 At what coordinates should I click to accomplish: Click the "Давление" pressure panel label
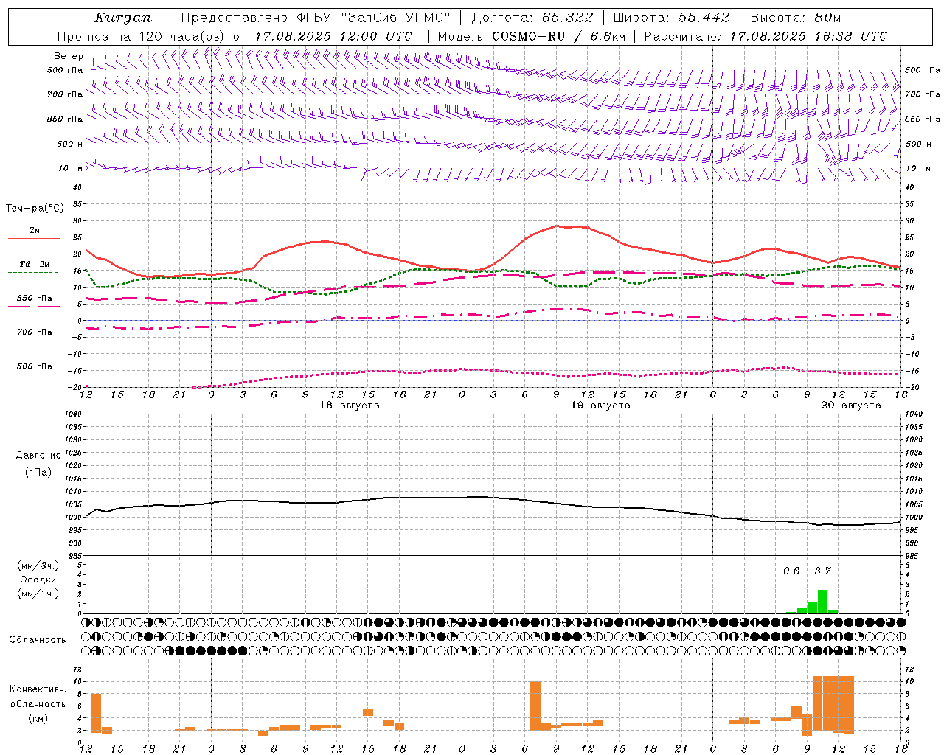38,456
